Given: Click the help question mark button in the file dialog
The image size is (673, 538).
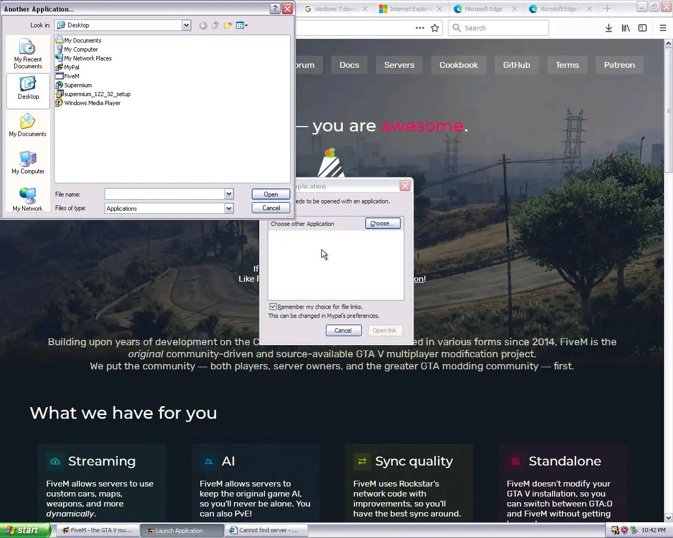Looking at the screenshot, I should [275, 8].
